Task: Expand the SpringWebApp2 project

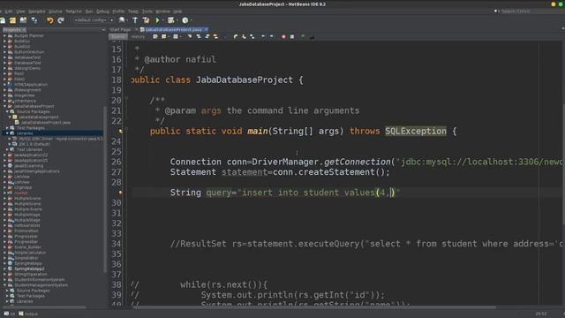Action: point(4,269)
